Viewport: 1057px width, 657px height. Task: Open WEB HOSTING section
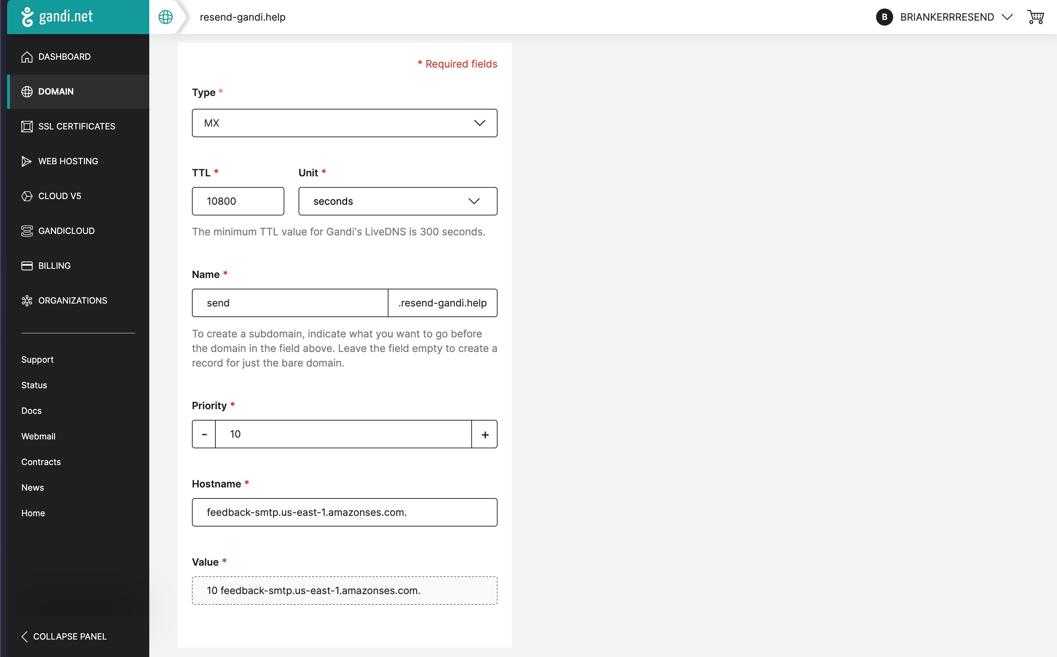(x=78, y=161)
